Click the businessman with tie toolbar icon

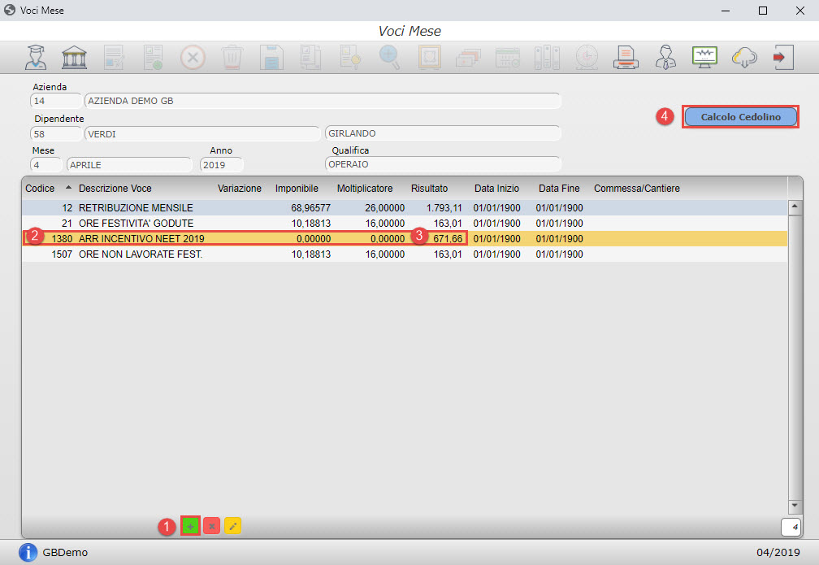point(665,57)
